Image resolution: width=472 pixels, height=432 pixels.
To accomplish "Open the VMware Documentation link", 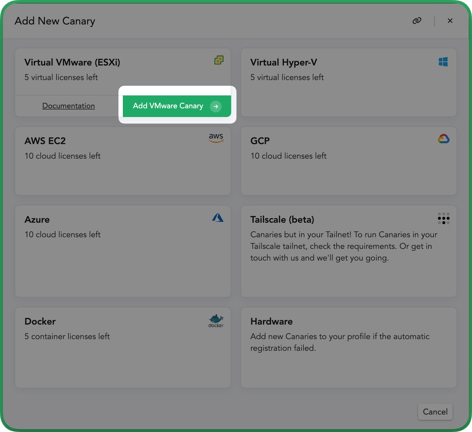I will tap(69, 106).
